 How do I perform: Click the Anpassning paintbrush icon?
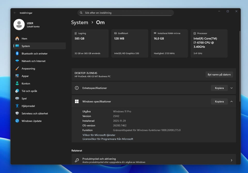tap(17, 69)
